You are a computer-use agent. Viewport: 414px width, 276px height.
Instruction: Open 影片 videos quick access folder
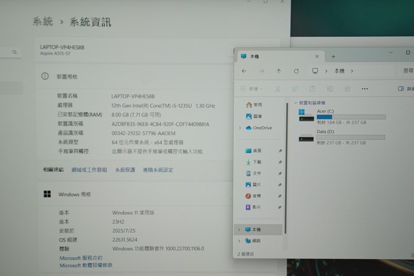tap(254, 207)
